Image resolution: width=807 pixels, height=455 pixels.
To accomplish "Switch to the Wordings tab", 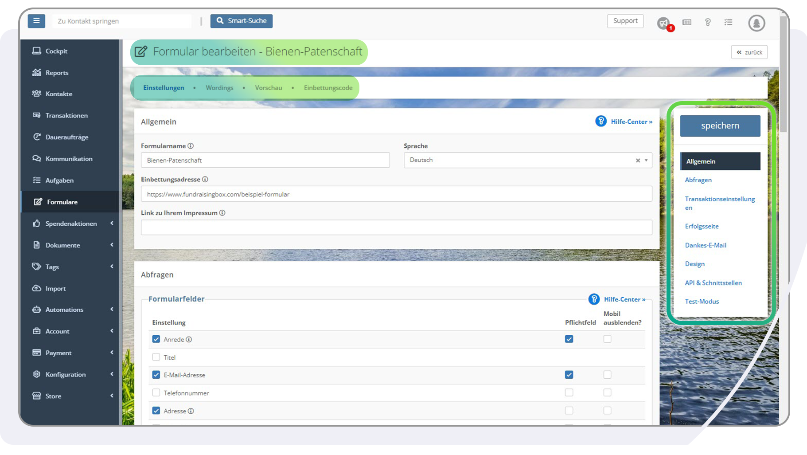I will coord(219,88).
